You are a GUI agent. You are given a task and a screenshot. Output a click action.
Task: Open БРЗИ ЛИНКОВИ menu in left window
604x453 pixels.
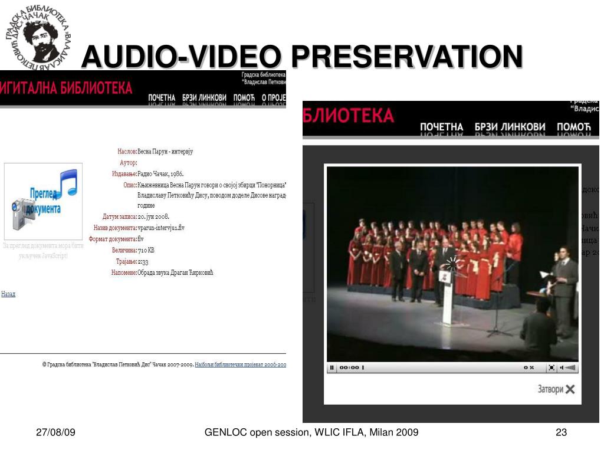pos(204,98)
